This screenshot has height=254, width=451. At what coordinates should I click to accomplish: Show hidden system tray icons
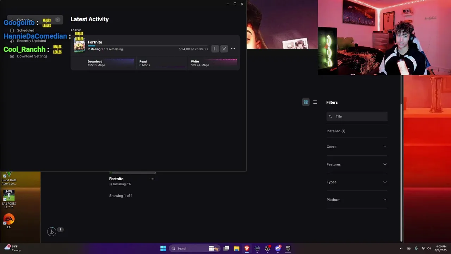tap(401, 248)
